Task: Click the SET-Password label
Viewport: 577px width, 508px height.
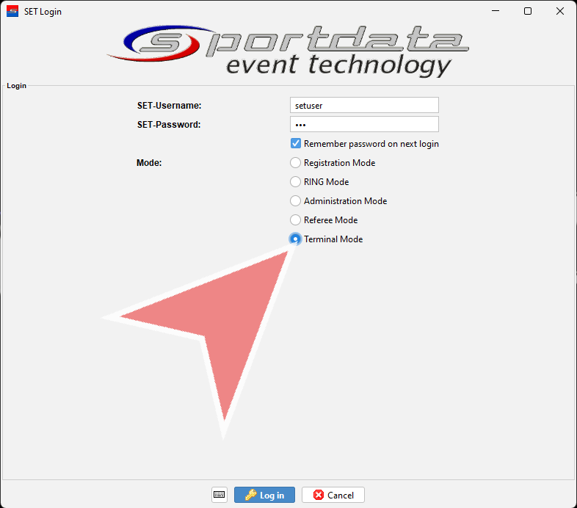Action: coord(169,125)
